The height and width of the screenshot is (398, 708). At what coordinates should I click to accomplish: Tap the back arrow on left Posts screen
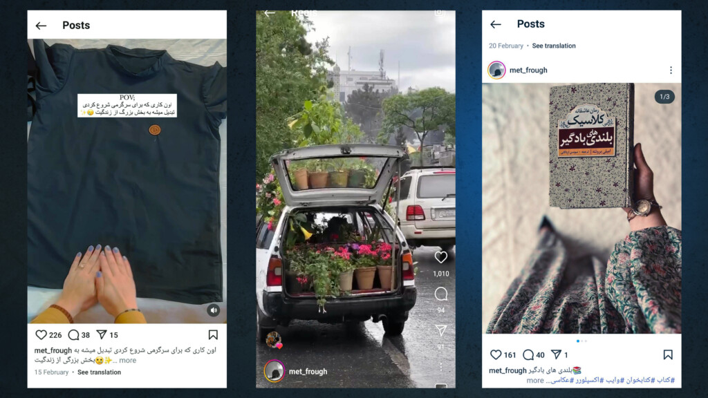coord(41,26)
